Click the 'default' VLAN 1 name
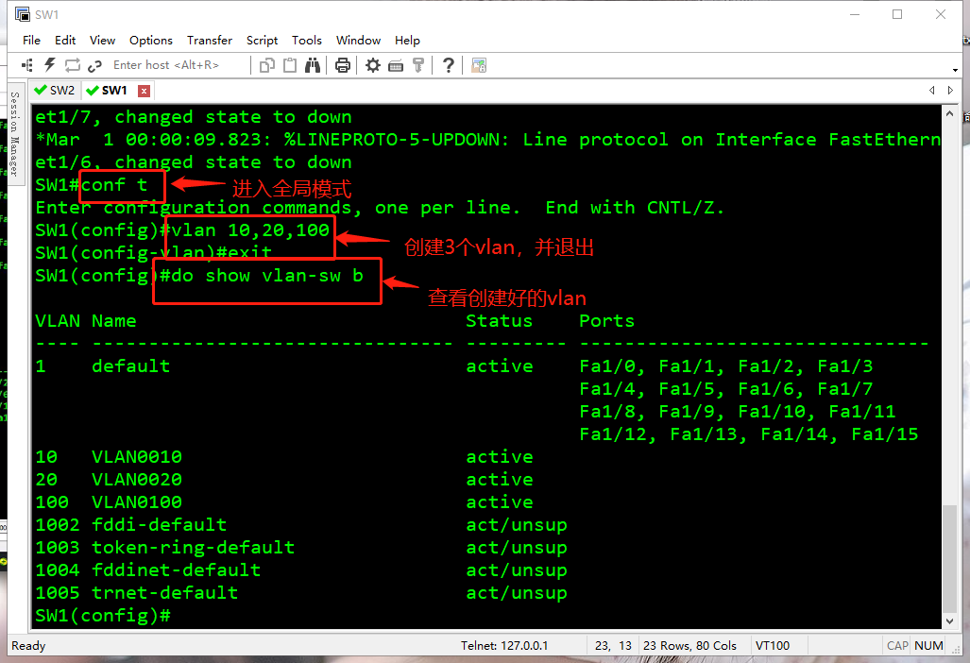Screen dimensions: 970x663 [130, 366]
